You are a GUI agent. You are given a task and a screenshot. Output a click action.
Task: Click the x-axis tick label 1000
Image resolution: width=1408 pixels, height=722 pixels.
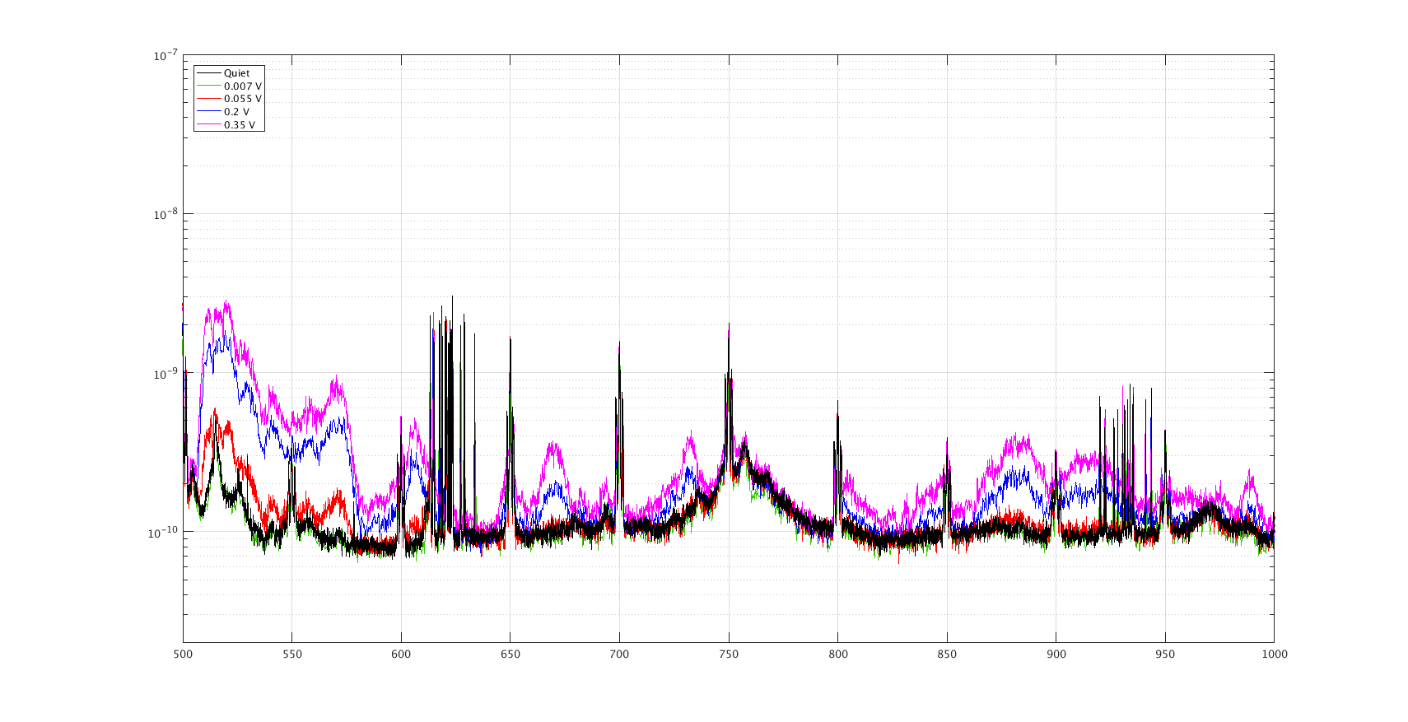[1274, 654]
